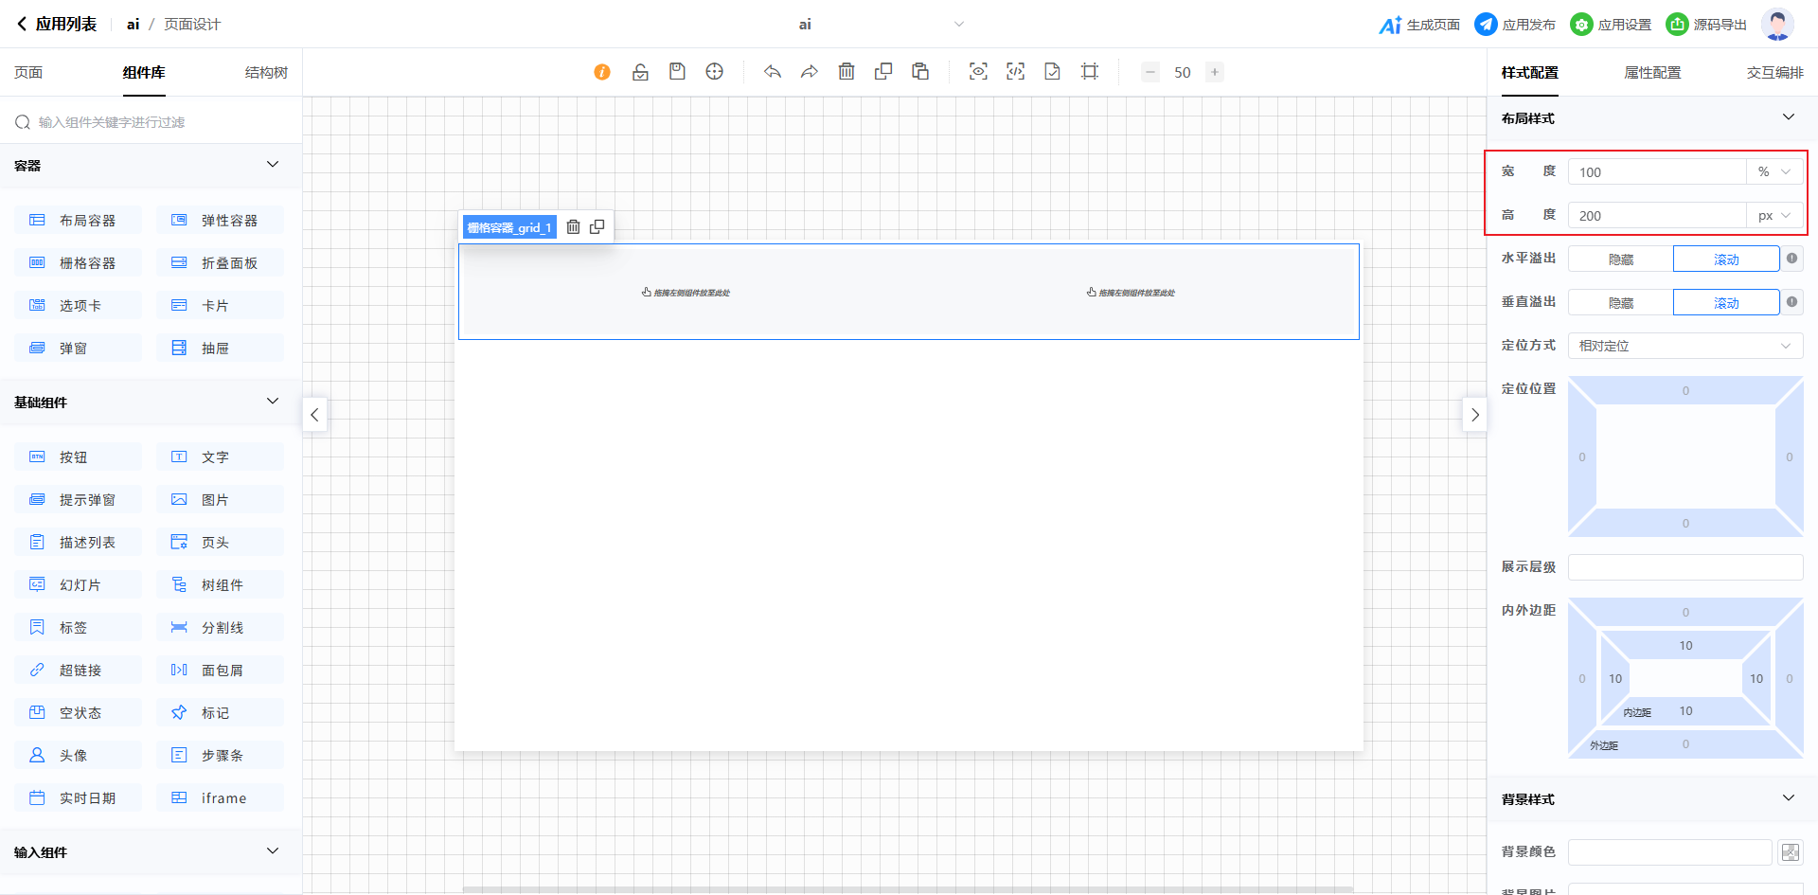Screen dimensions: 1818x895
Task: Collapse the 容器 component section
Action: 273,165
